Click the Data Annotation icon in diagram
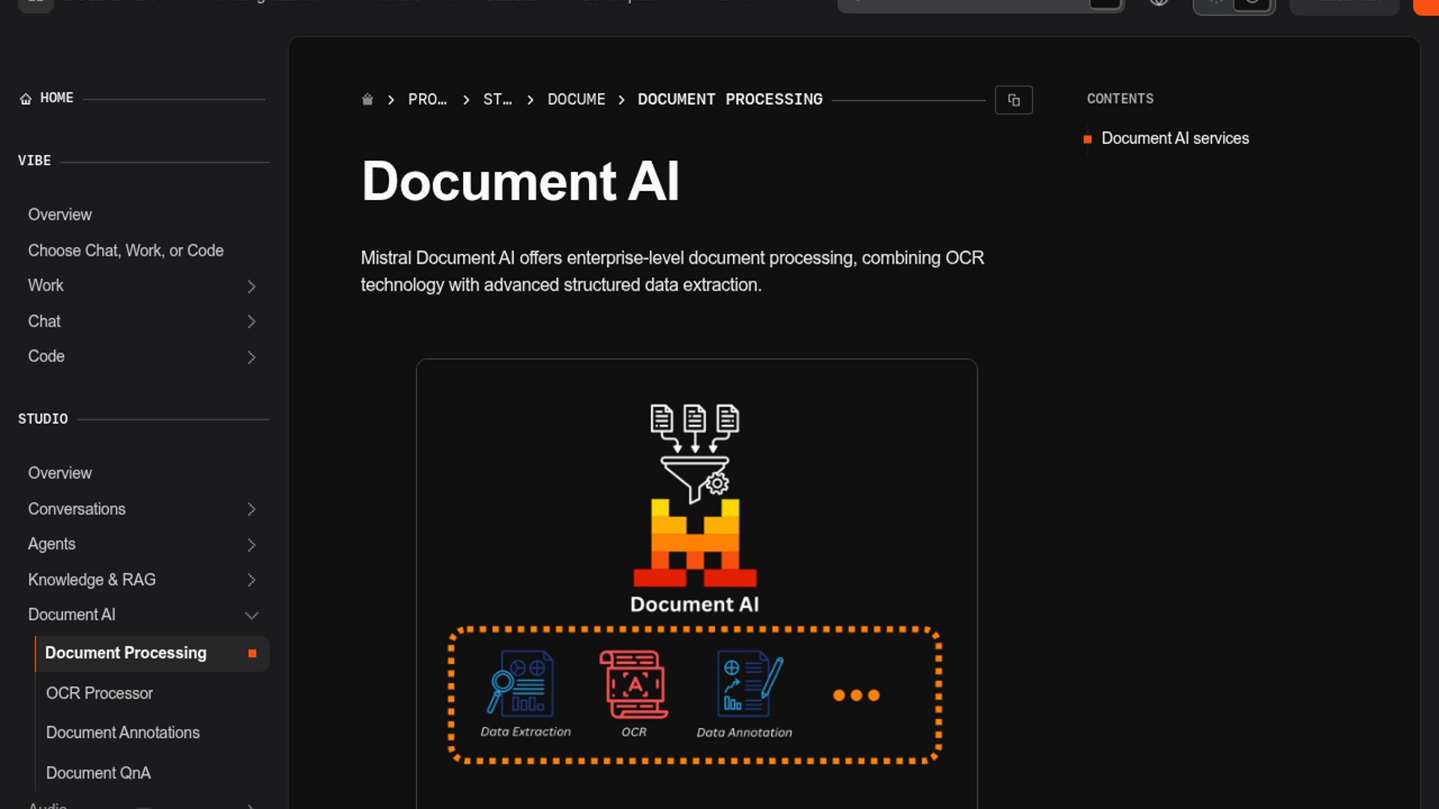1439x809 pixels. click(749, 684)
